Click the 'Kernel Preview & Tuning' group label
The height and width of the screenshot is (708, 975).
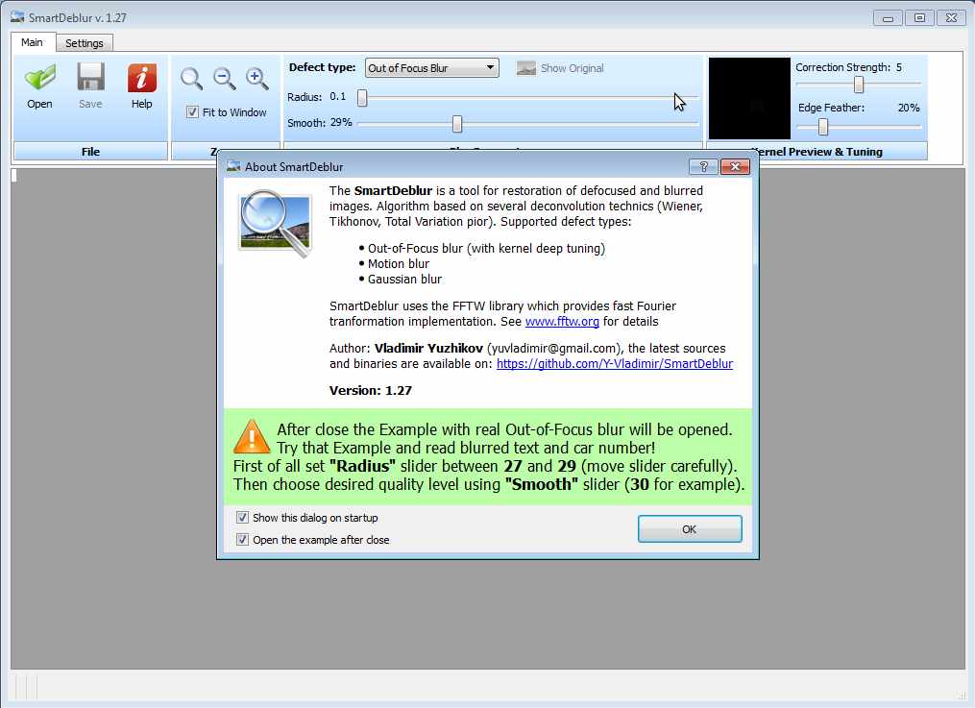[x=817, y=152]
